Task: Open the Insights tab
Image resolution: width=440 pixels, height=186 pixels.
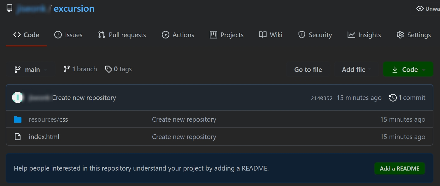Action: click(x=364, y=35)
